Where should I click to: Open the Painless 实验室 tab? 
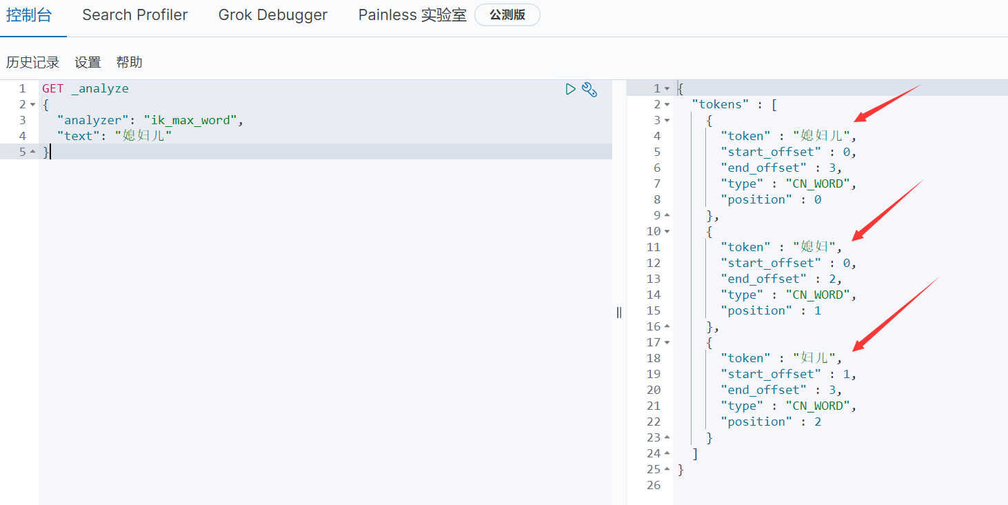[412, 15]
